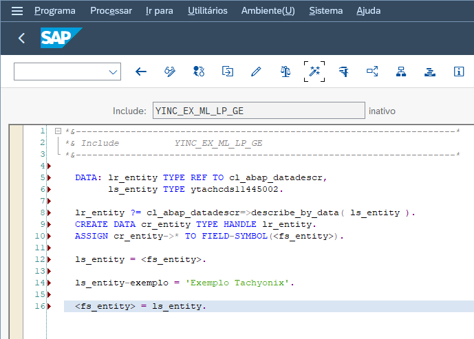Toggle display/change mode icon
This screenshot has height=339, width=474.
click(170, 72)
